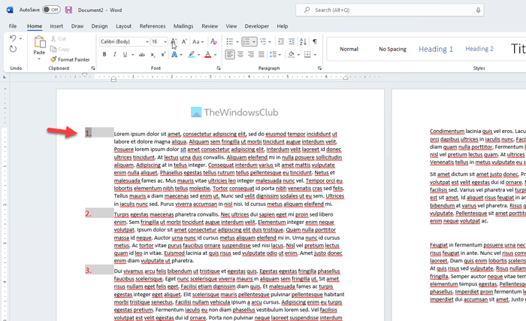Click Increase Indent icon
Screen dimensions: 526x321
(292, 41)
